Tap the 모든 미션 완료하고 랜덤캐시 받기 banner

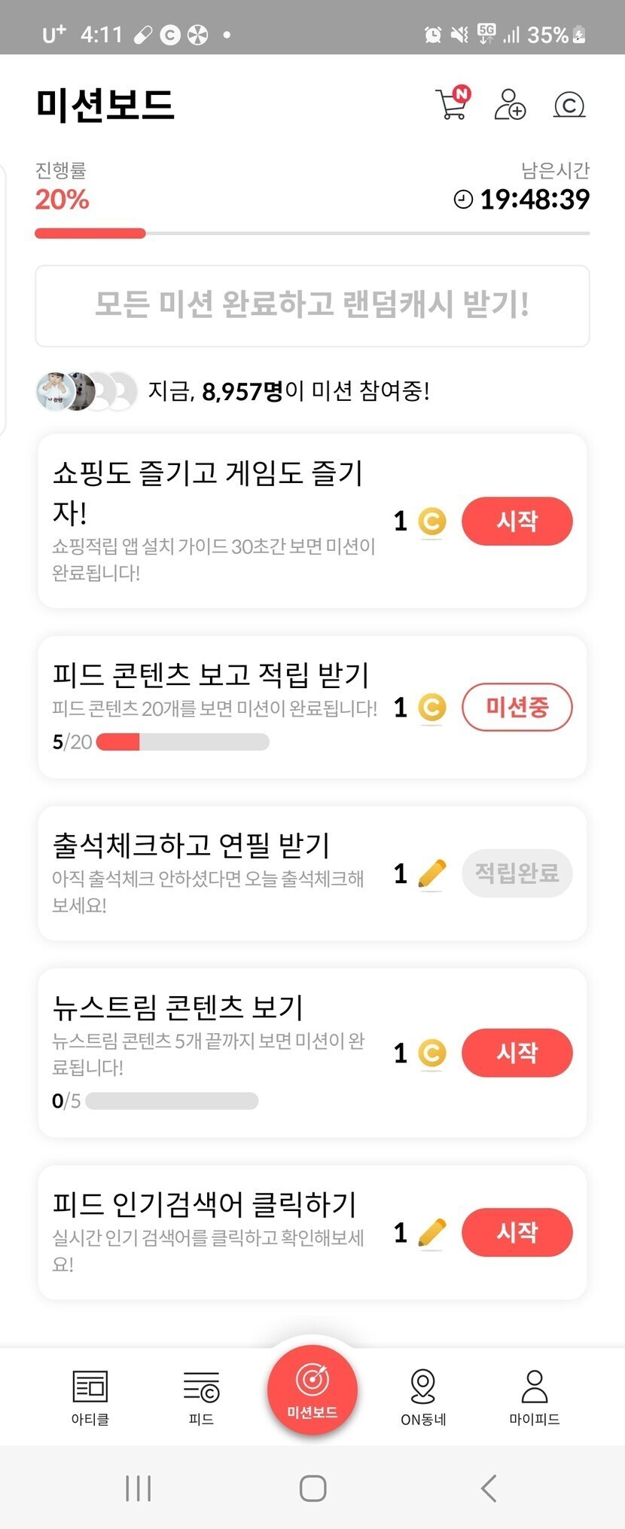tap(312, 305)
